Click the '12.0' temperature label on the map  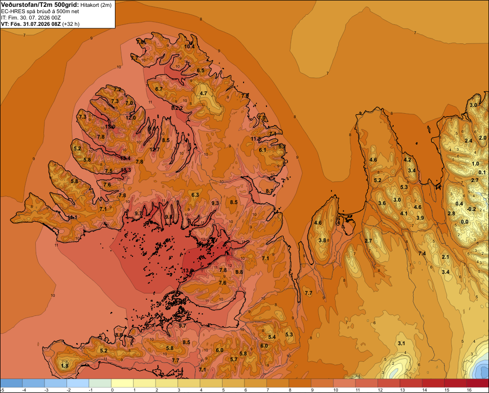tap(131, 118)
